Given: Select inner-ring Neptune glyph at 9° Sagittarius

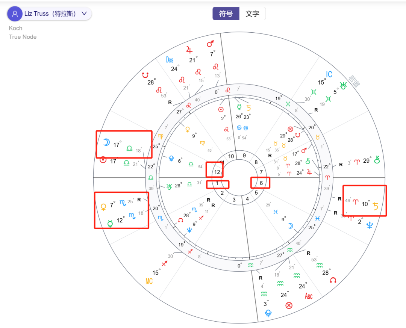Looking at the screenshot, I should 189,230.
